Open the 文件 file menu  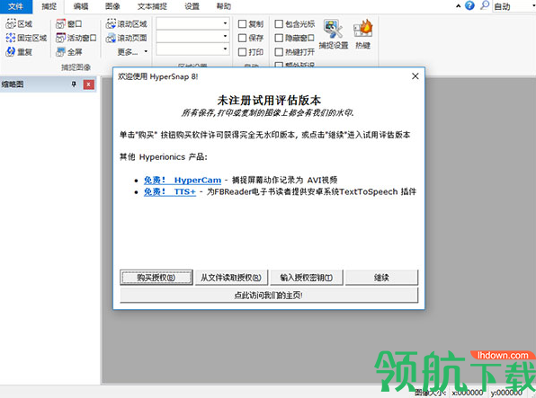15,6
